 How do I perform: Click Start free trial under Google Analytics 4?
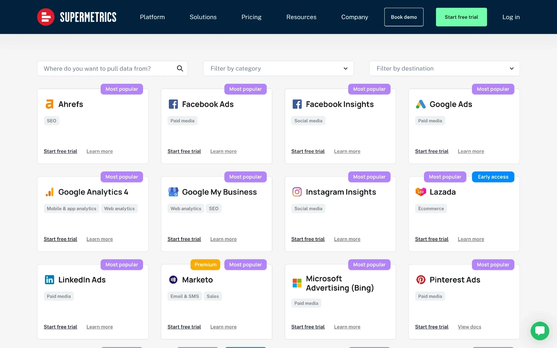pos(60,239)
